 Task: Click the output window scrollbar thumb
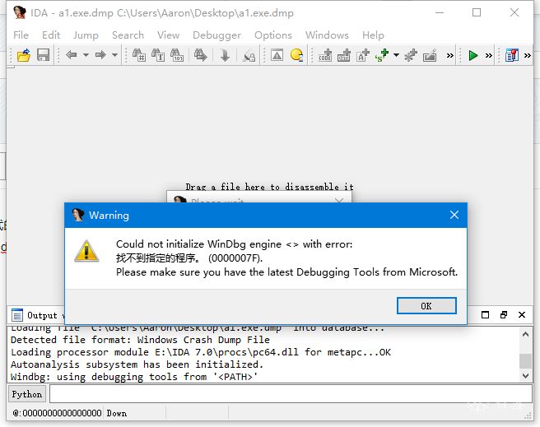tap(525, 361)
